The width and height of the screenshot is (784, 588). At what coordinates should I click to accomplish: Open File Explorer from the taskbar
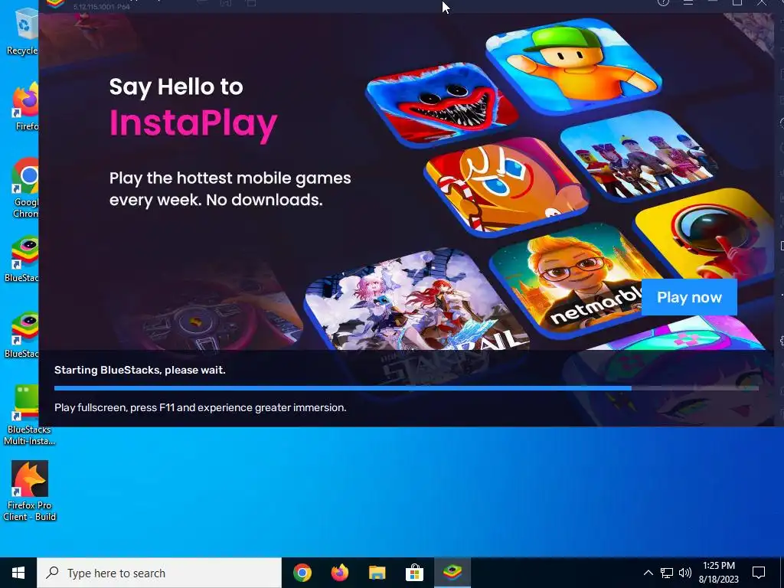(377, 573)
